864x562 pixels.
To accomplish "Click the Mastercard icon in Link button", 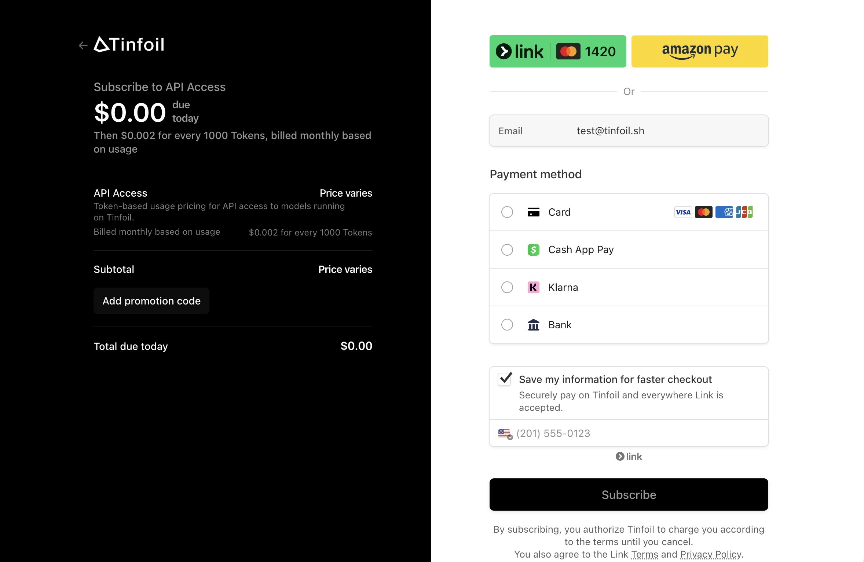I will pyautogui.click(x=568, y=51).
